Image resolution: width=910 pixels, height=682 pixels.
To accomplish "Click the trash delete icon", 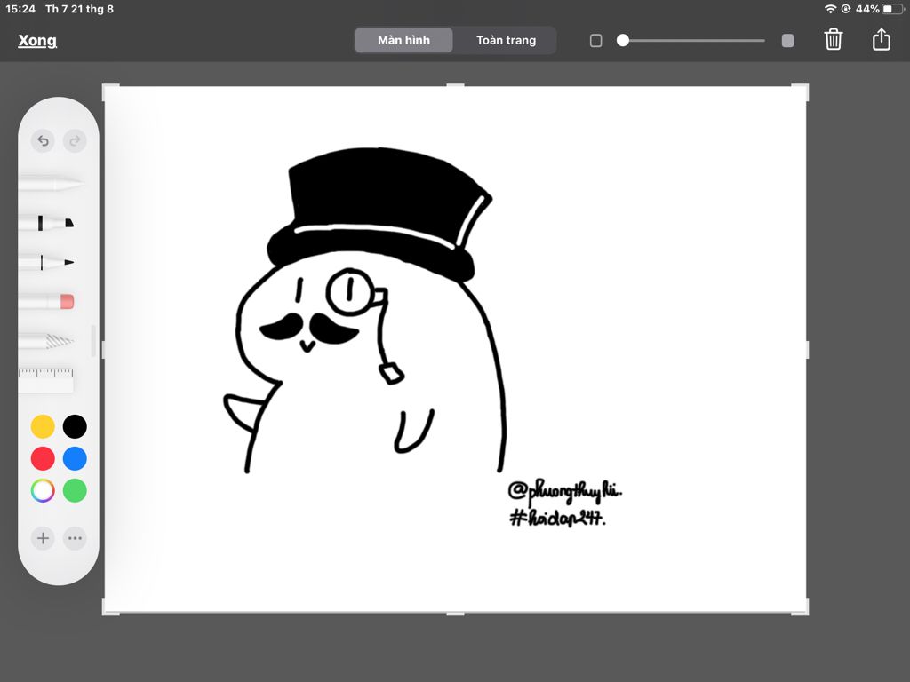I will point(833,39).
